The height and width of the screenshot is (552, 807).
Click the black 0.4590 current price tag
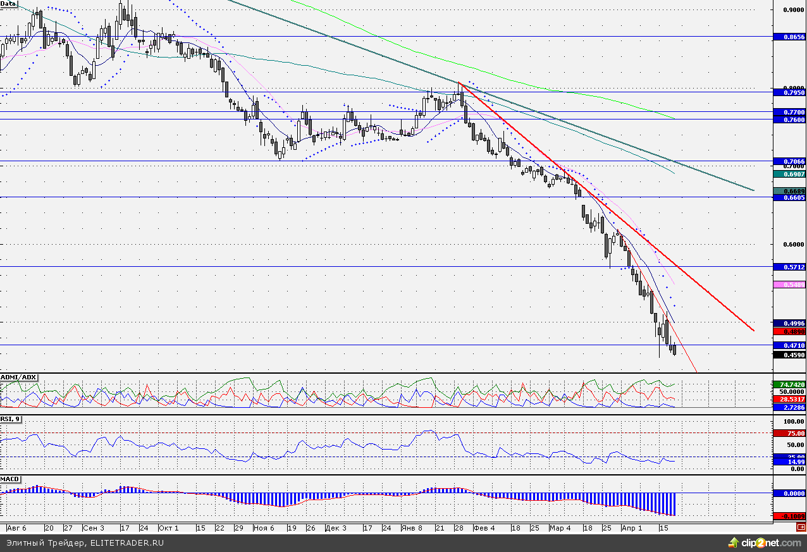(789, 355)
